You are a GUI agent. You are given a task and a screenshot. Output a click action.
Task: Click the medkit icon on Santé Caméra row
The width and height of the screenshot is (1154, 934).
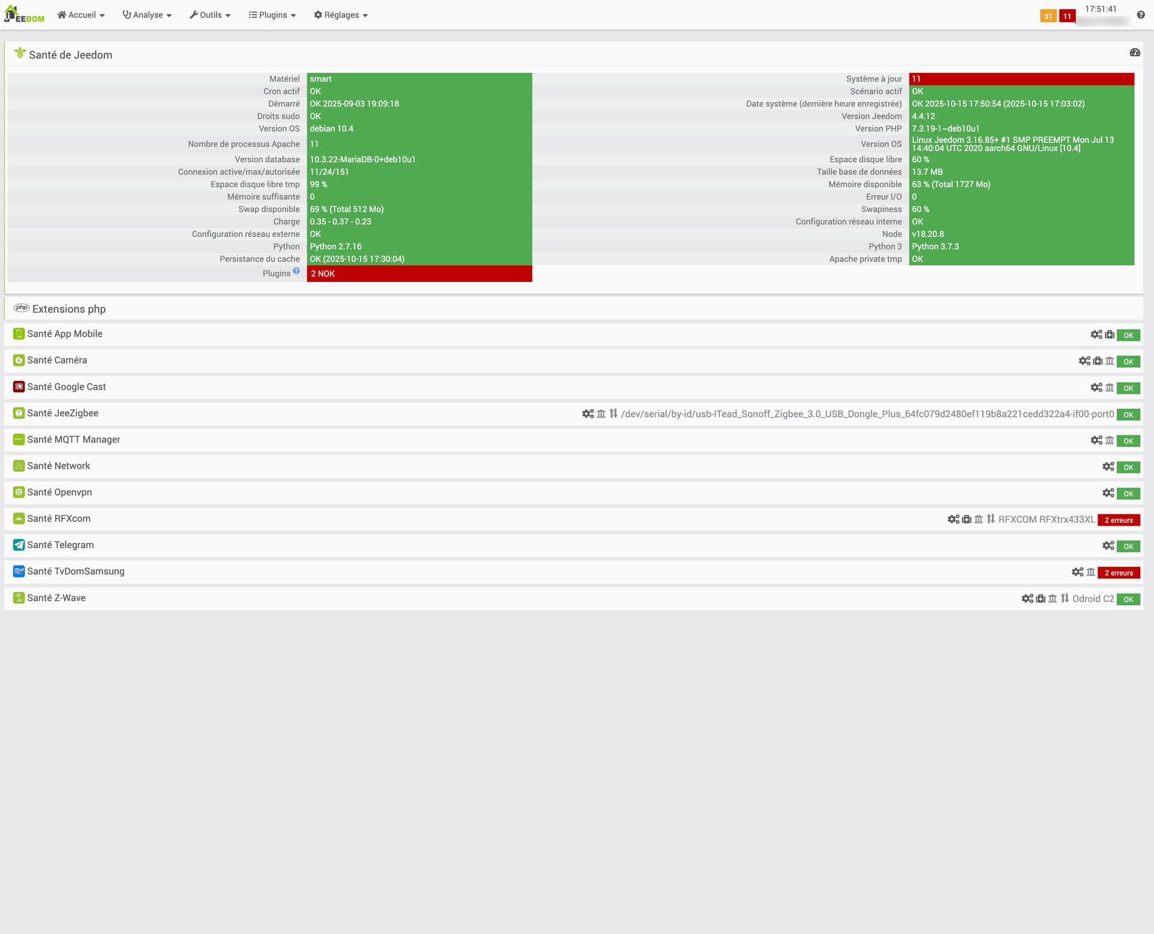coord(1098,361)
